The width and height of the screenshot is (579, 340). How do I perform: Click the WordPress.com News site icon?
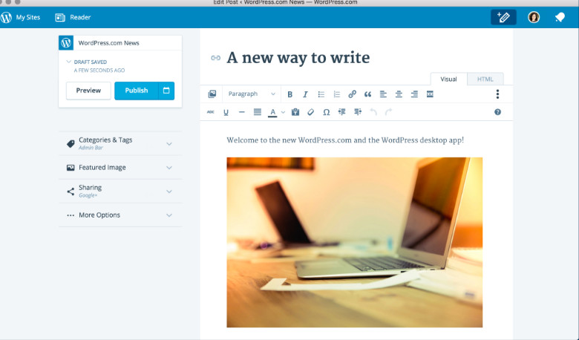tap(66, 43)
